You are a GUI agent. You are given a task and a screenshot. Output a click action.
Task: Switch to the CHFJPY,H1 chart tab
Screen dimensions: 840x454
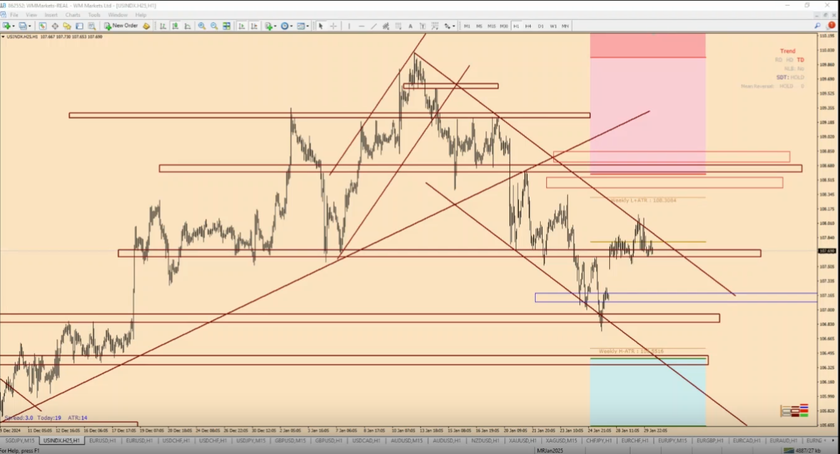pyautogui.click(x=599, y=440)
